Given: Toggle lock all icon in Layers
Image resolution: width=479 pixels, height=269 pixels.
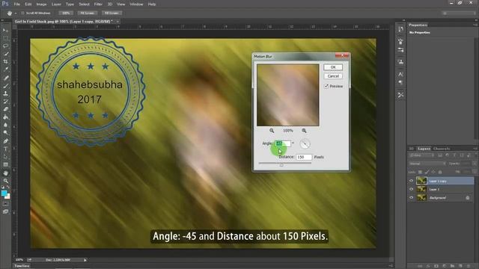Looking at the screenshot, I should [440, 172].
